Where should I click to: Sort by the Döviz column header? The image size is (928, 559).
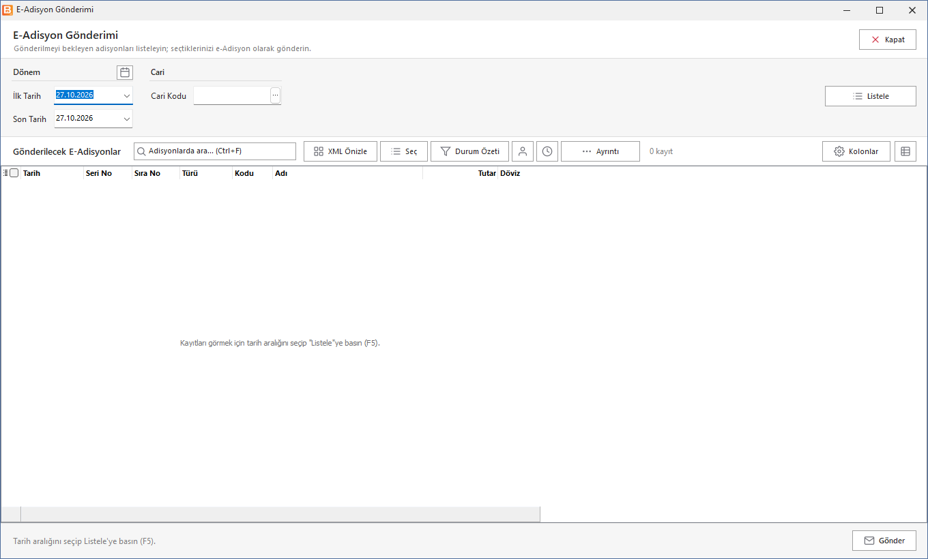(519, 173)
